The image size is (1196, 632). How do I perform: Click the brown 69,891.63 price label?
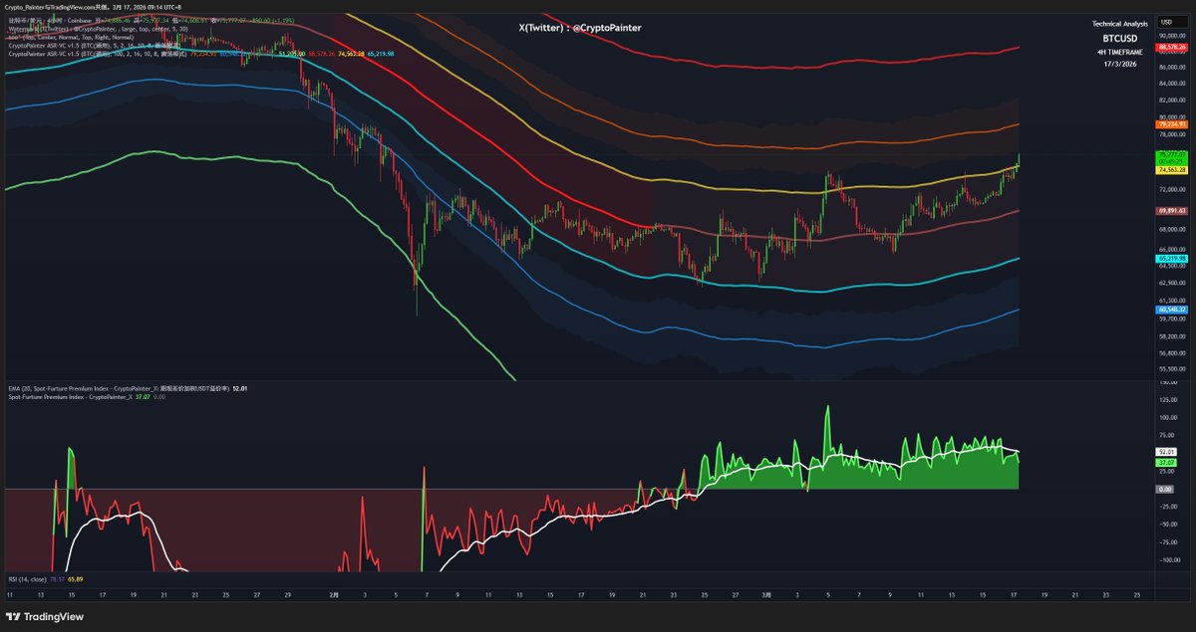(x=1171, y=211)
